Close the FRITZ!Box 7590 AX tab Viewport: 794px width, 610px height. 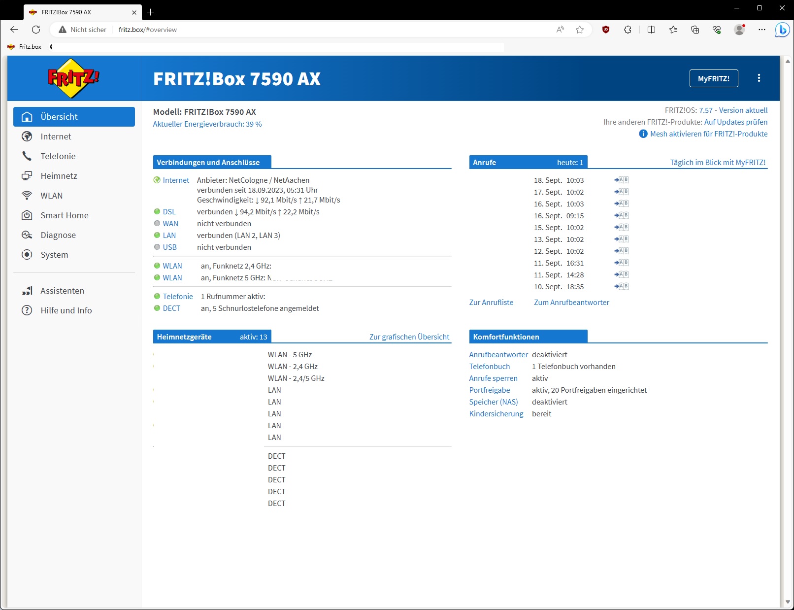134,12
